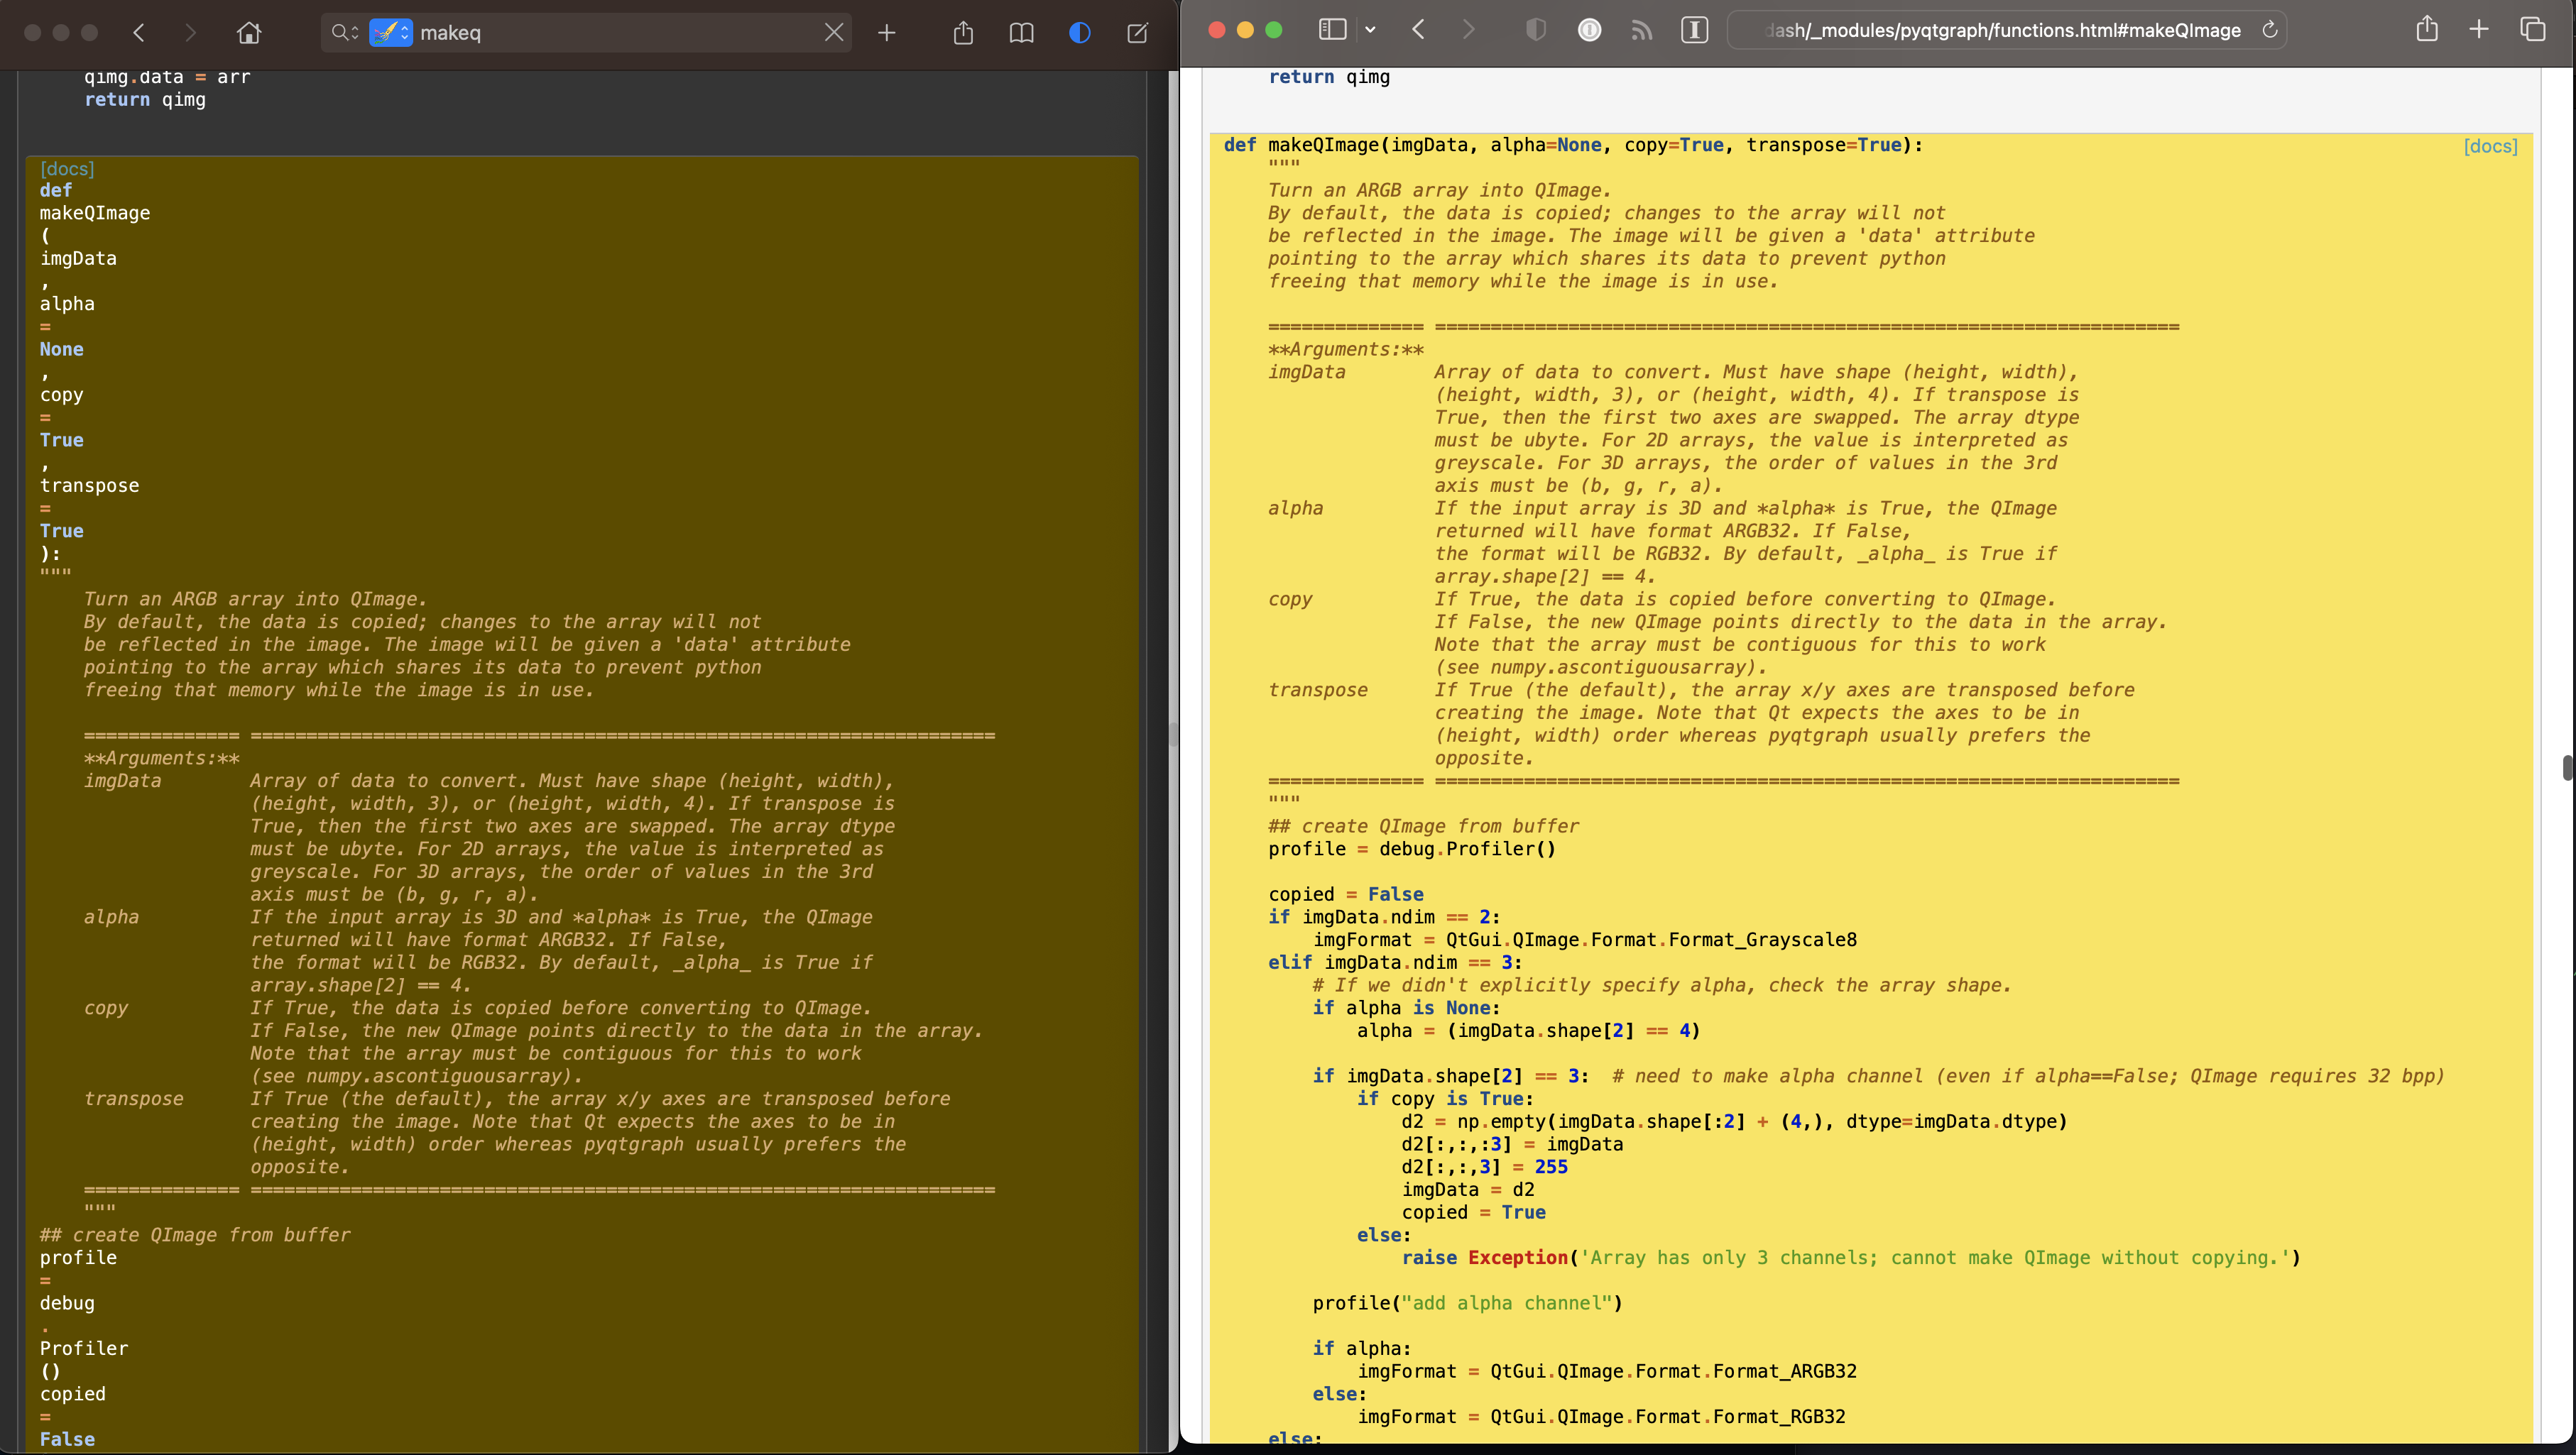2576x1455 pixels.
Task: Click the squid docset icon in the search field
Action: (x=387, y=32)
